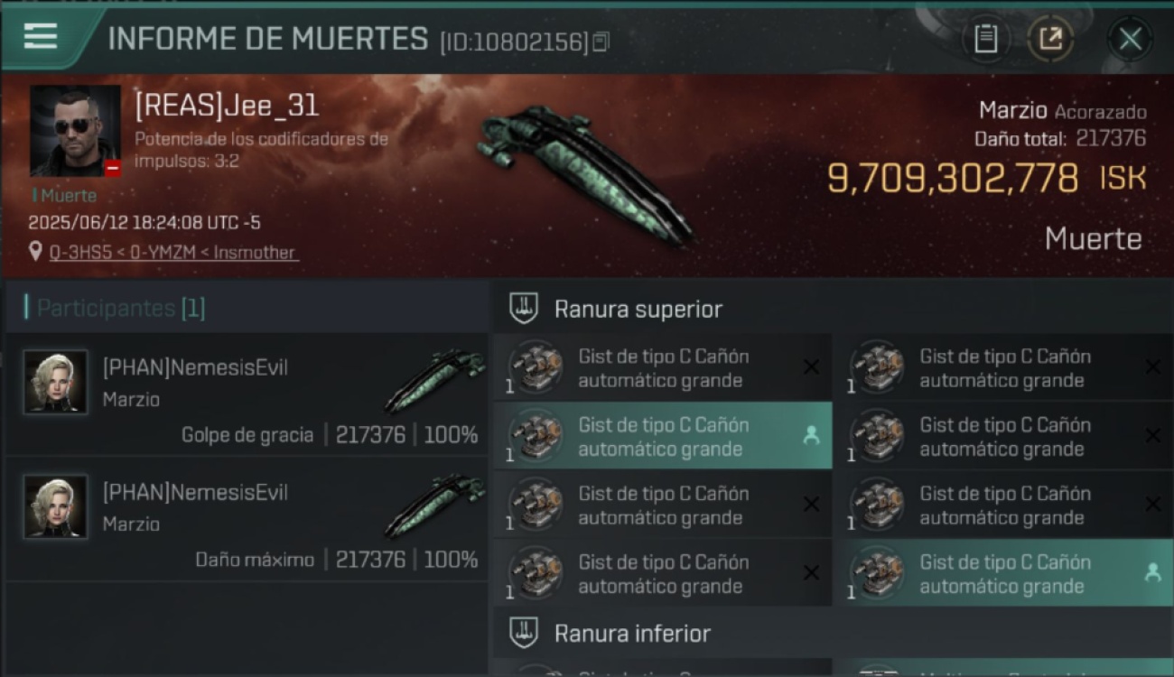The image size is (1174, 677).
Task: Click the victim Jee_31 portrait
Action: (x=76, y=131)
